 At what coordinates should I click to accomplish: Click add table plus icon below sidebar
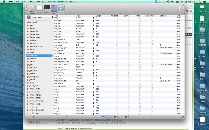pos(27,117)
